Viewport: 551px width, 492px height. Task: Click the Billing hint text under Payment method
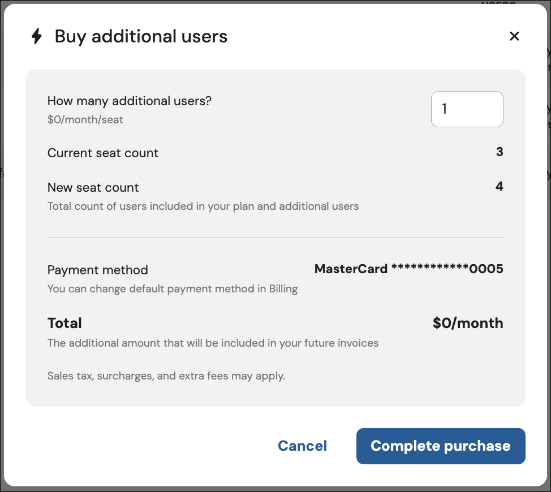(x=172, y=289)
